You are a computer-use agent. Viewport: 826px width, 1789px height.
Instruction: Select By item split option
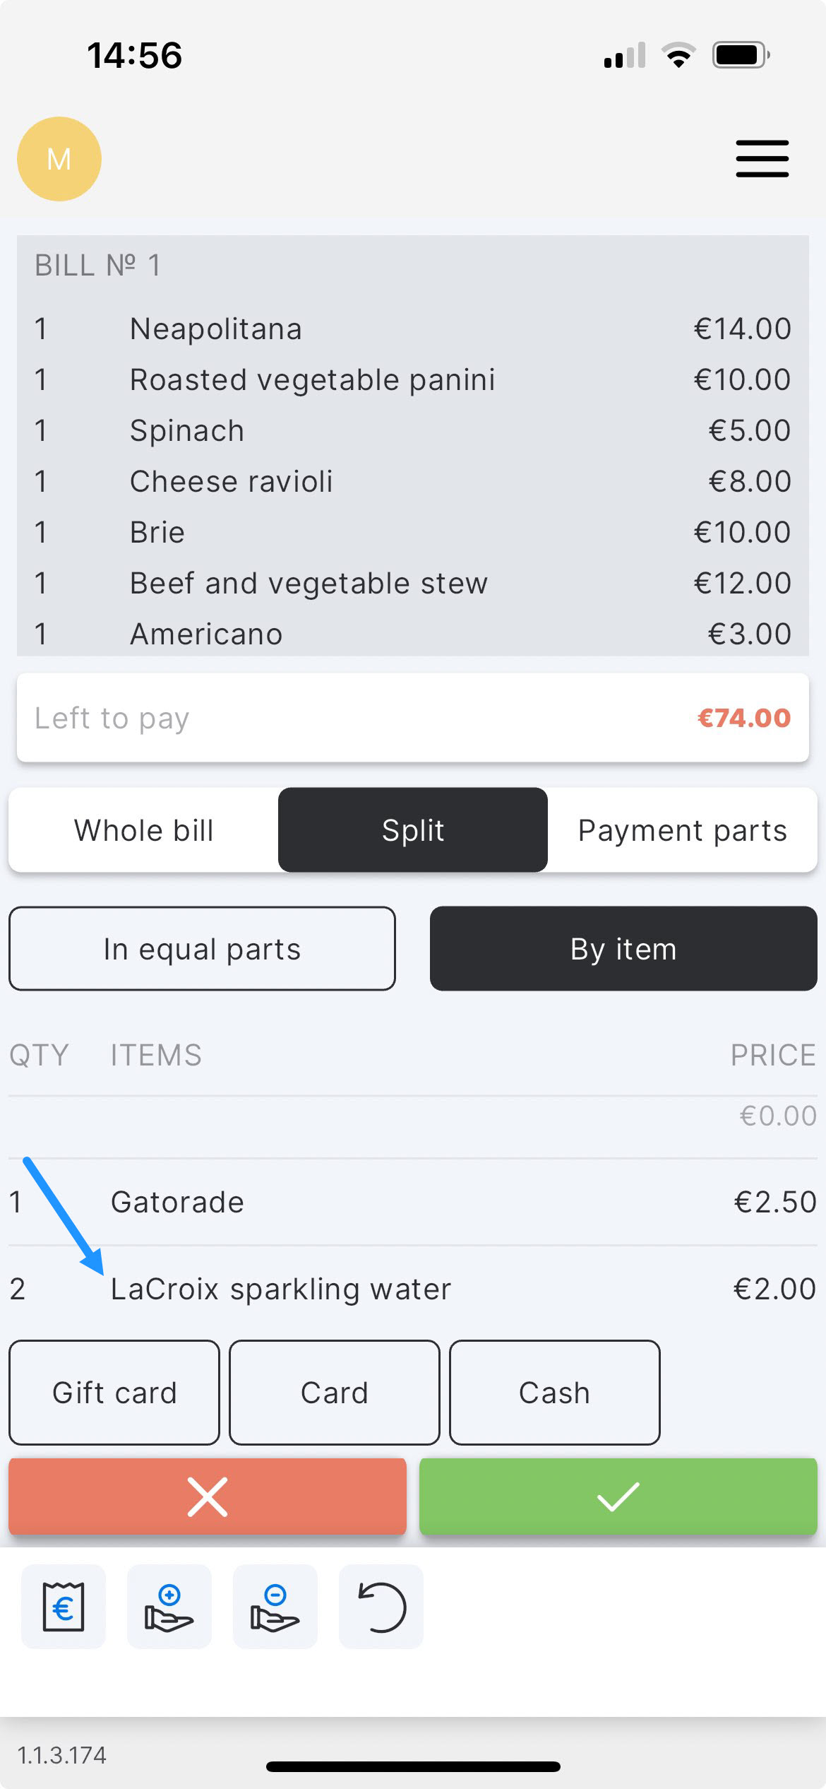click(x=623, y=949)
